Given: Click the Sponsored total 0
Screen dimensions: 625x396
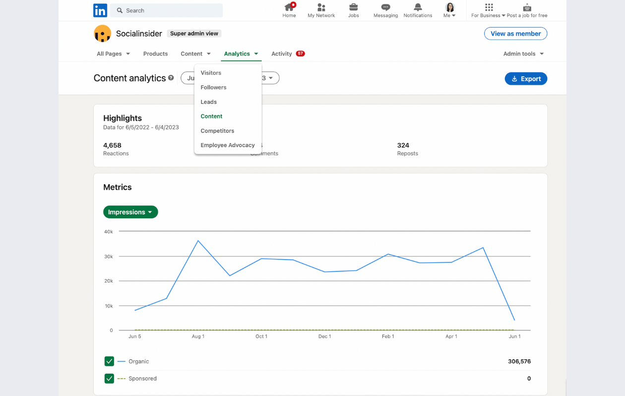Looking at the screenshot, I should pos(529,379).
